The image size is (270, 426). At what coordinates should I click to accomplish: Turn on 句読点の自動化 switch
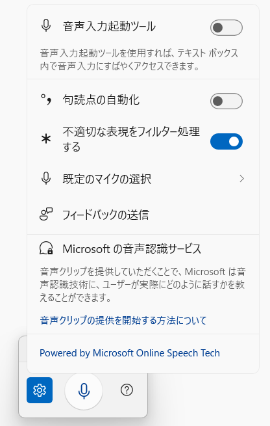227,101
